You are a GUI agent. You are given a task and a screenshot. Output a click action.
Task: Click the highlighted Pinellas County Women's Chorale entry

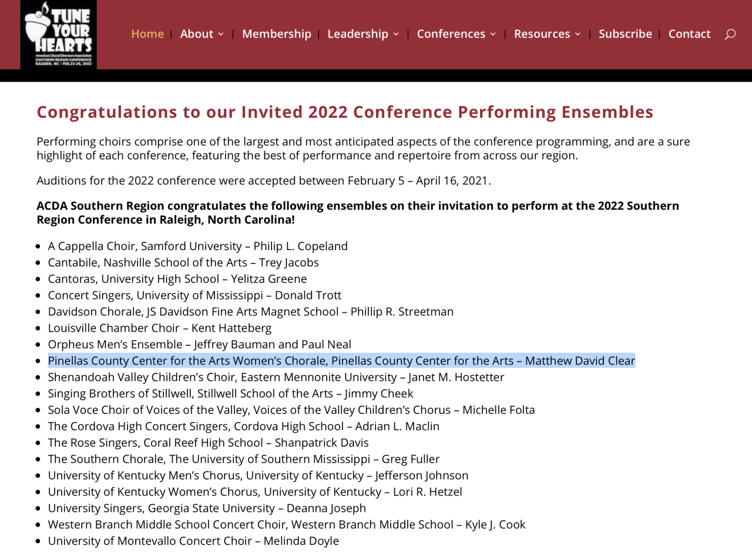point(341,361)
